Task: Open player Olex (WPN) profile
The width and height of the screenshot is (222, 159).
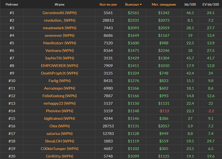Action: point(60,126)
